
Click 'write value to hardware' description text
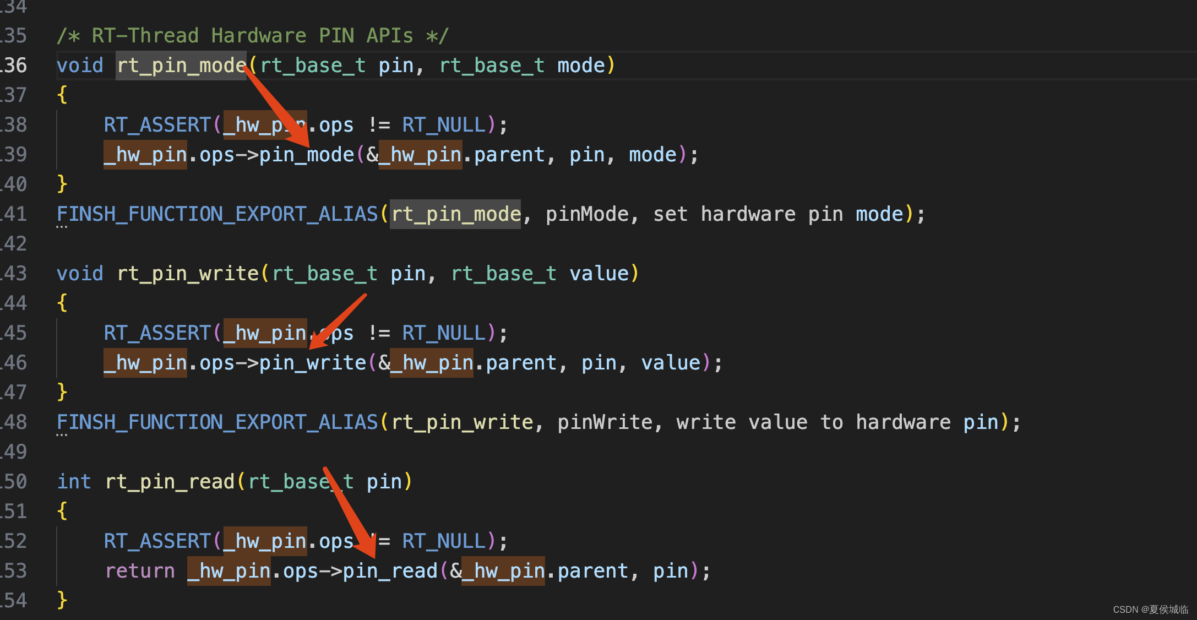point(813,422)
